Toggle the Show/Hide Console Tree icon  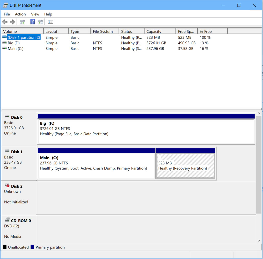23,22
